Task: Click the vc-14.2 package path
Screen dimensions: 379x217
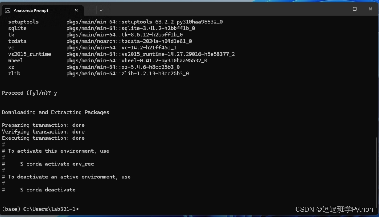Action: click(x=122, y=48)
